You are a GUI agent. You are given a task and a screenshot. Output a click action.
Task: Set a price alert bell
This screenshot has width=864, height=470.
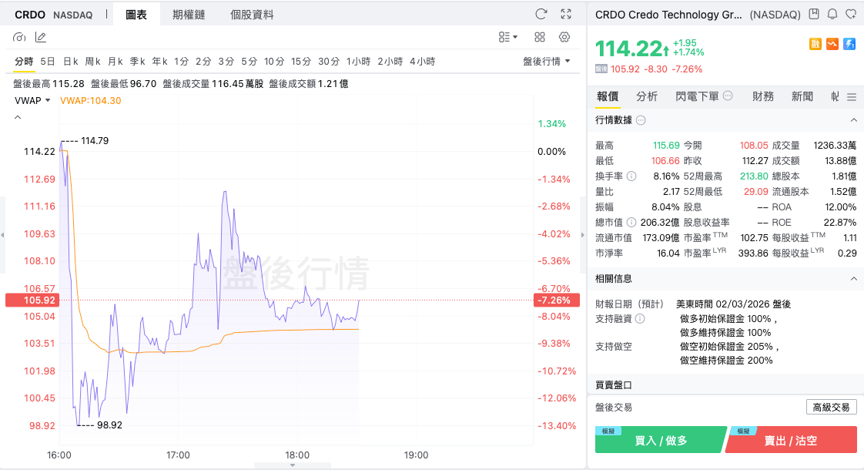click(832, 15)
